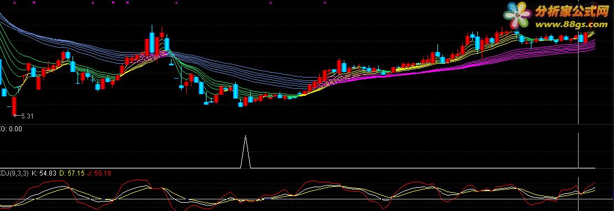Click the white spike peak in XG panel
This screenshot has height=211, width=614.
point(245,136)
